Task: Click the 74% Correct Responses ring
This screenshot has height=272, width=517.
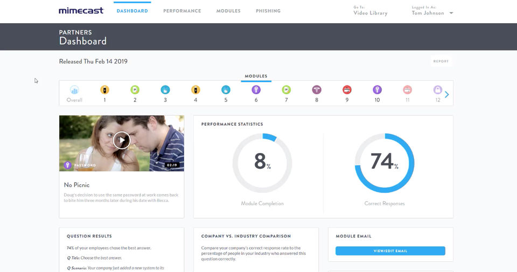Action: pos(385,163)
